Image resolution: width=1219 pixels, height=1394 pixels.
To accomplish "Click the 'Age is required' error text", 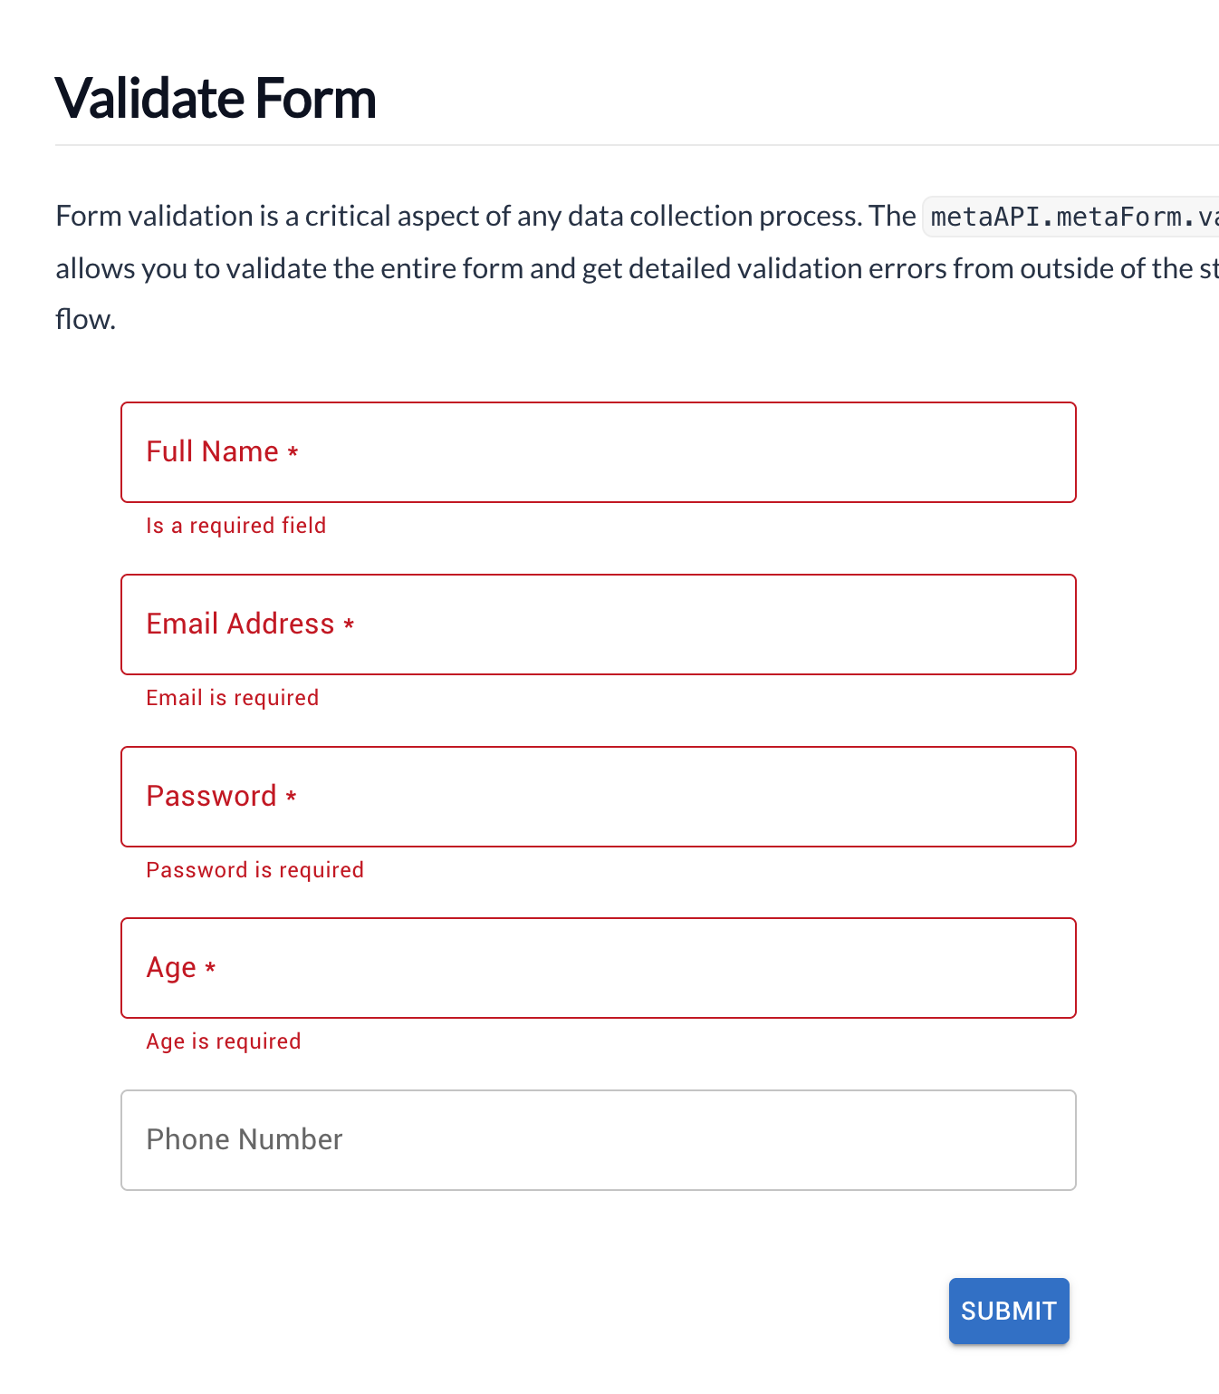I will [x=224, y=1041].
